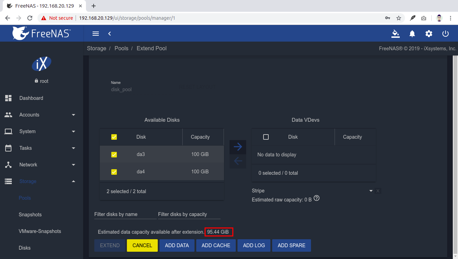Viewport: 458px width, 259px height.
Task: Open raw capacity help question icon
Action: point(316,199)
